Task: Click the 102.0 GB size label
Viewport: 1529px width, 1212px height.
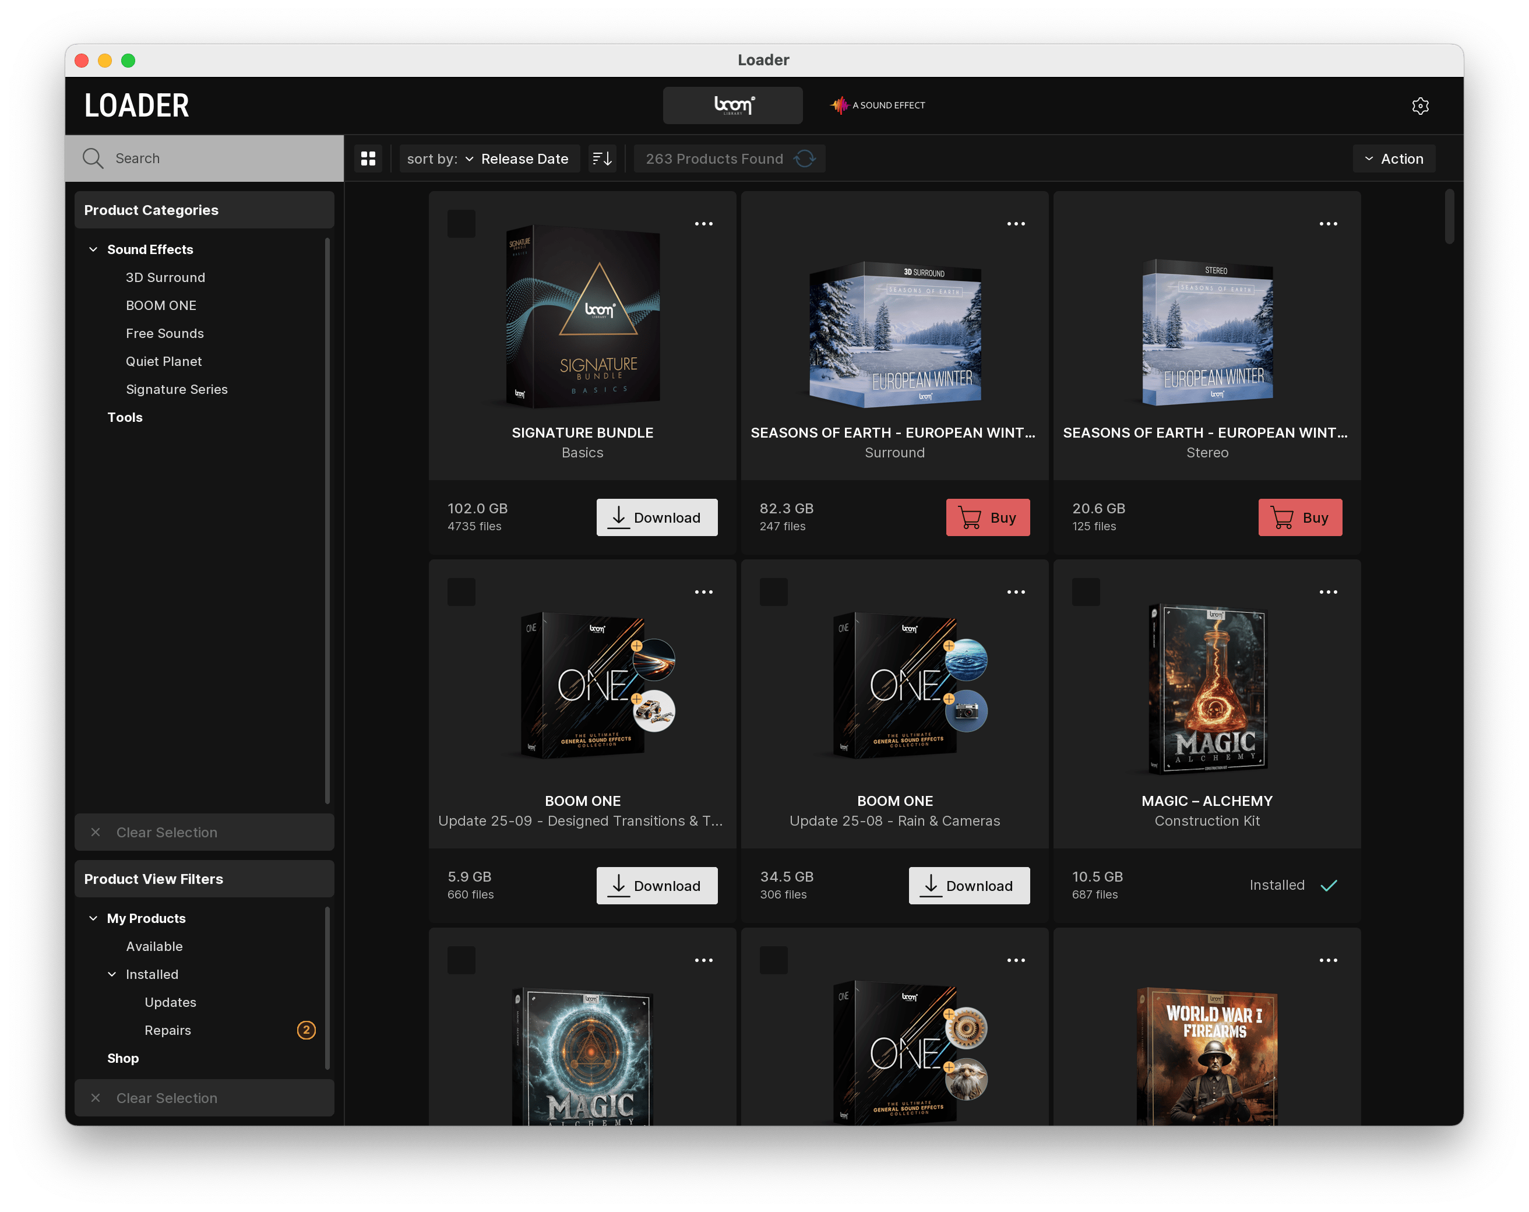Action: click(477, 509)
